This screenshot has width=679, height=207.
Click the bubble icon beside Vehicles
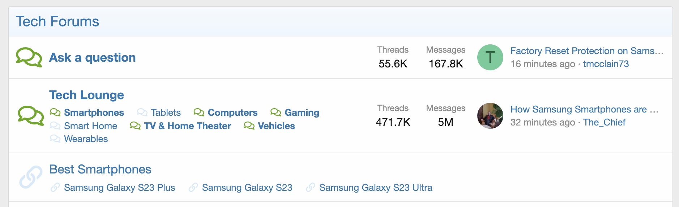[249, 126]
